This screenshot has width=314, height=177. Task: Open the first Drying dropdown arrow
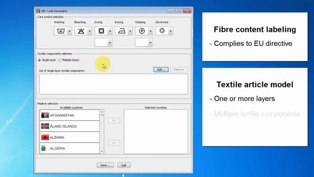pyautogui.click(x=110, y=31)
